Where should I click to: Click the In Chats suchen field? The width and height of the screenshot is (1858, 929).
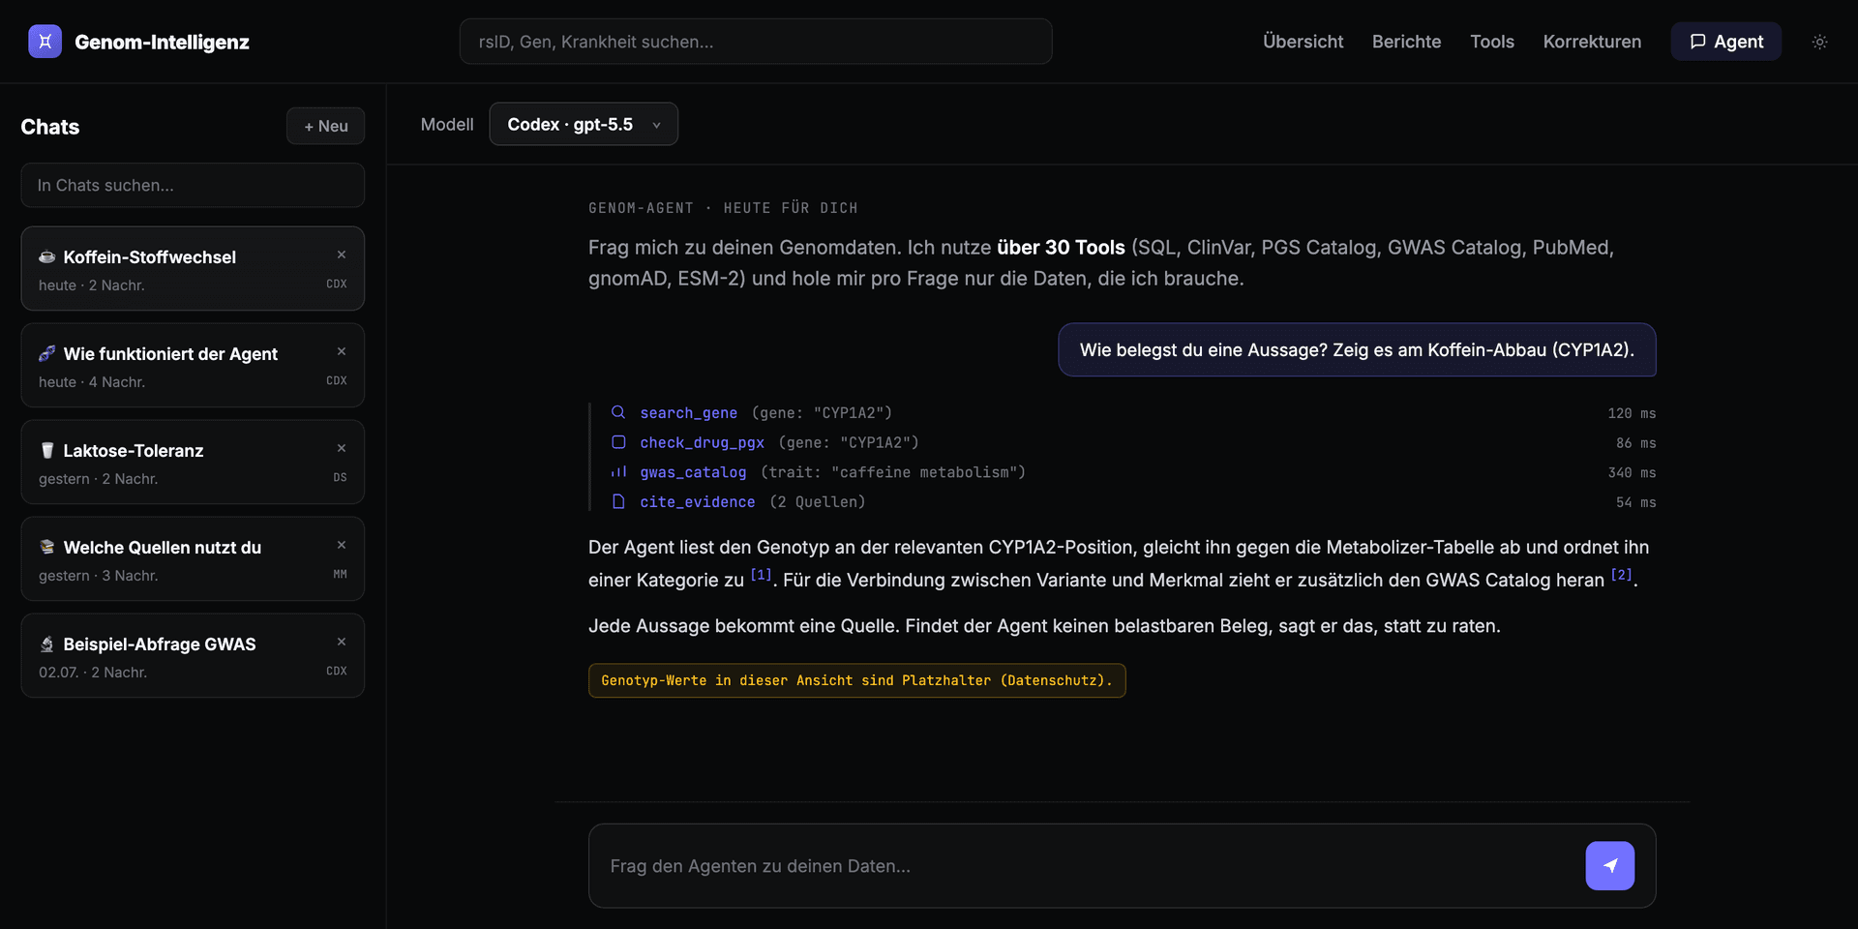tap(193, 185)
